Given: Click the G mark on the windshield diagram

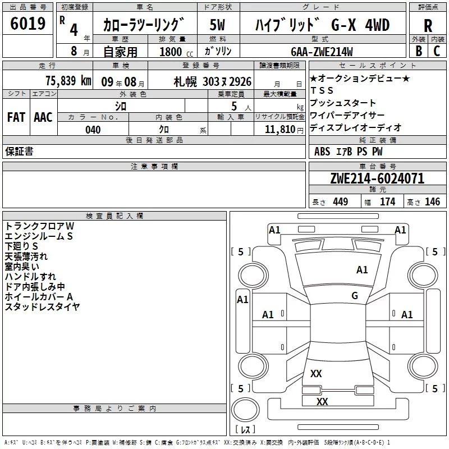Looking at the screenshot, I should coord(354,296).
